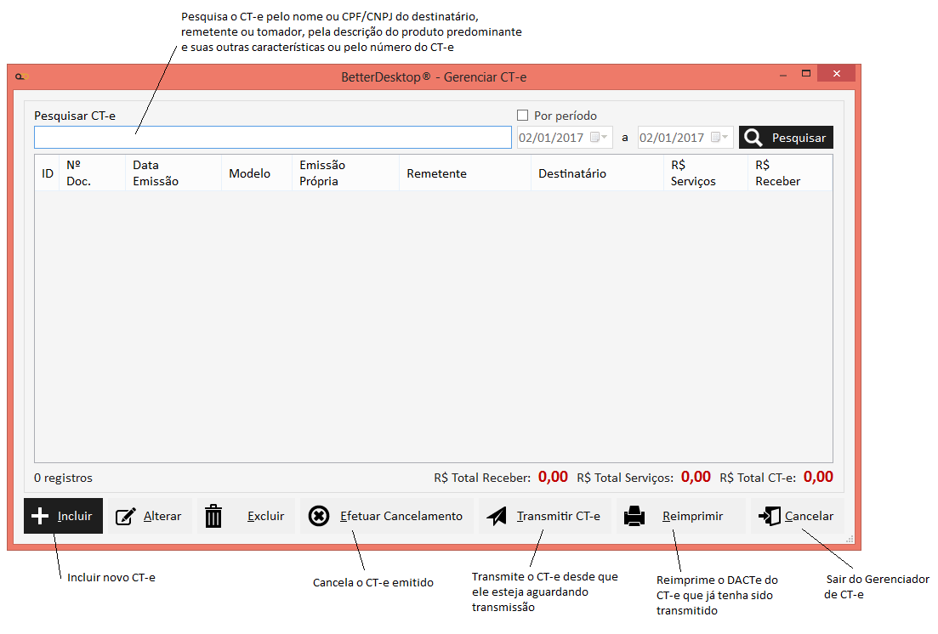This screenshot has width=938, height=634.
Task: Open the start date calendar dropdown
Action: 600,138
